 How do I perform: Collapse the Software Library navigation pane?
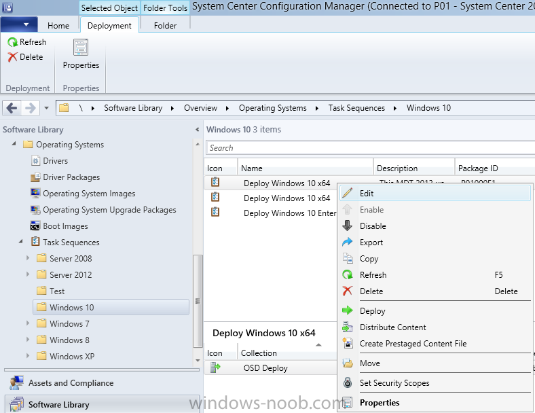coord(197,130)
